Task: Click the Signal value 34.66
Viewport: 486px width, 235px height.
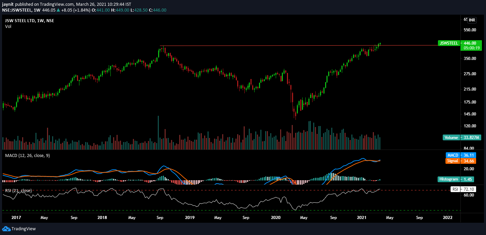Action: pyautogui.click(x=468, y=161)
